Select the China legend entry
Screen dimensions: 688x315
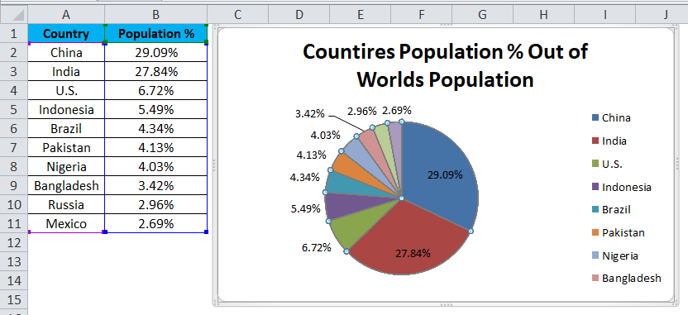click(x=611, y=117)
